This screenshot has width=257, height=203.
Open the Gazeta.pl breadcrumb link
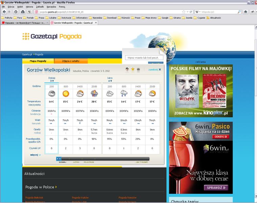tap(27, 54)
